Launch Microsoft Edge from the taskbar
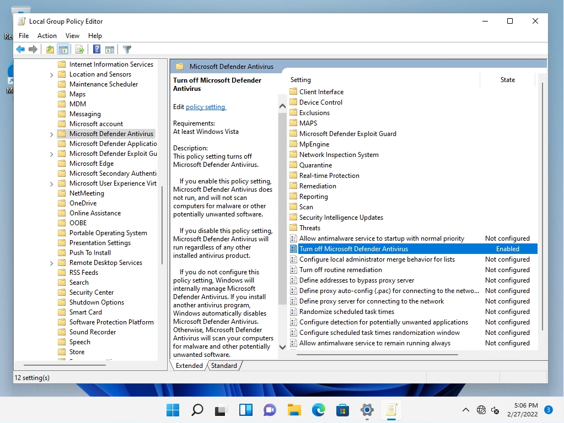The height and width of the screenshot is (423, 564). tap(318, 410)
